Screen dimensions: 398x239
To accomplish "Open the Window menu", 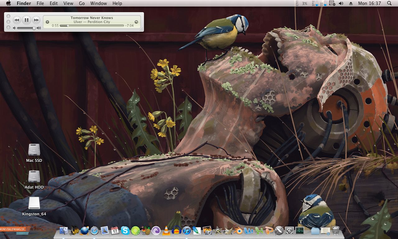I will pyautogui.click(x=99, y=3).
